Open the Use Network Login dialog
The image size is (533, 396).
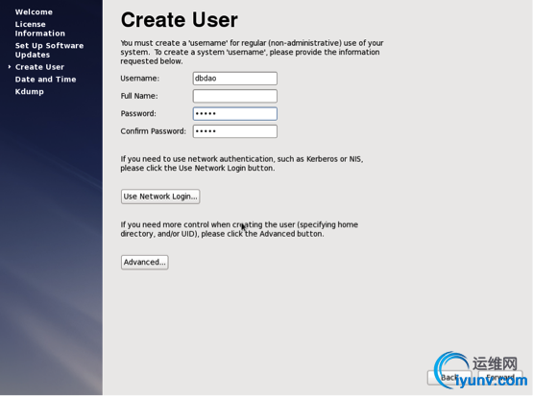point(160,197)
